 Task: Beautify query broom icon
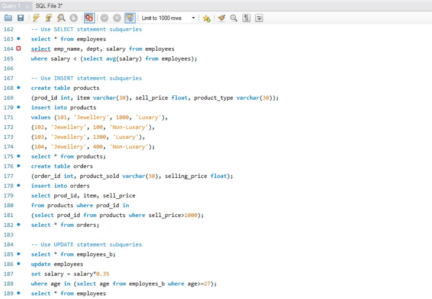pos(221,18)
